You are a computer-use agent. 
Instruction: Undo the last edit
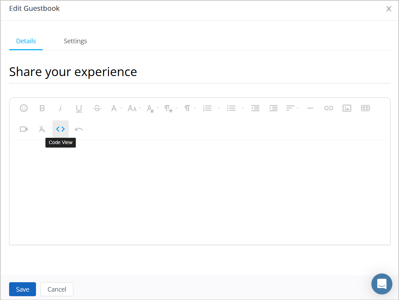click(79, 129)
